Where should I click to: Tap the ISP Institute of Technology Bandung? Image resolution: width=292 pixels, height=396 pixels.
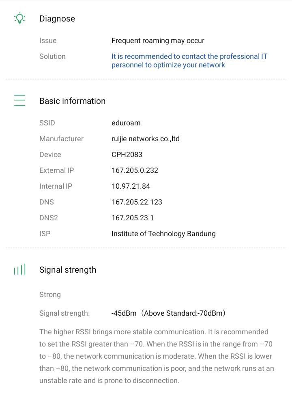click(163, 234)
